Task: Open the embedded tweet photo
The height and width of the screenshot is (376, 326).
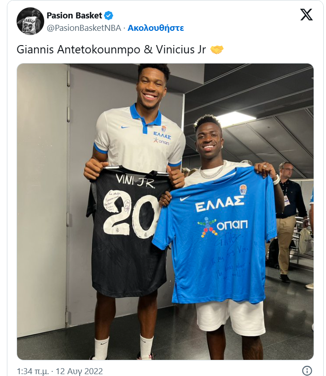Action: point(165,212)
